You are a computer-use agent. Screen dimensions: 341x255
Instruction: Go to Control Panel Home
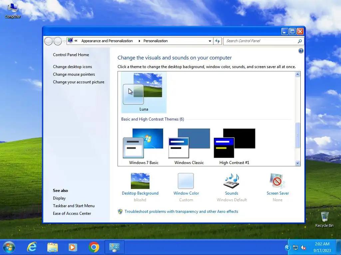71,55
